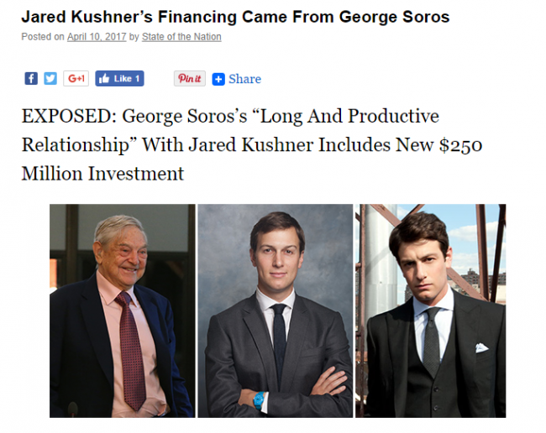Click the blue wristwatch in middle photo
Image resolution: width=546 pixels, height=433 pixels.
point(259,400)
